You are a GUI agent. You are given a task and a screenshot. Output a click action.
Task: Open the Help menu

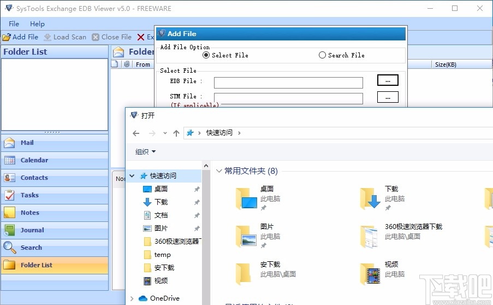tap(38, 24)
